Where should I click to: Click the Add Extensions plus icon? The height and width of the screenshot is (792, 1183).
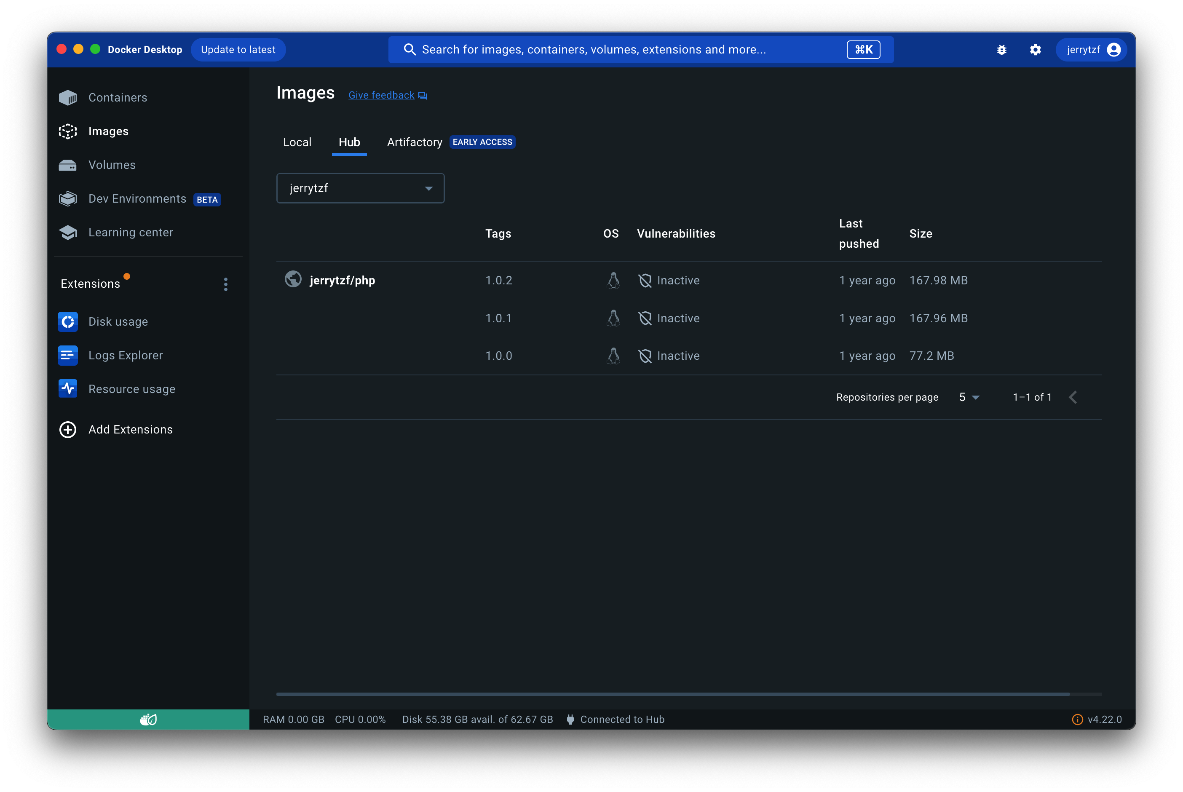click(68, 429)
